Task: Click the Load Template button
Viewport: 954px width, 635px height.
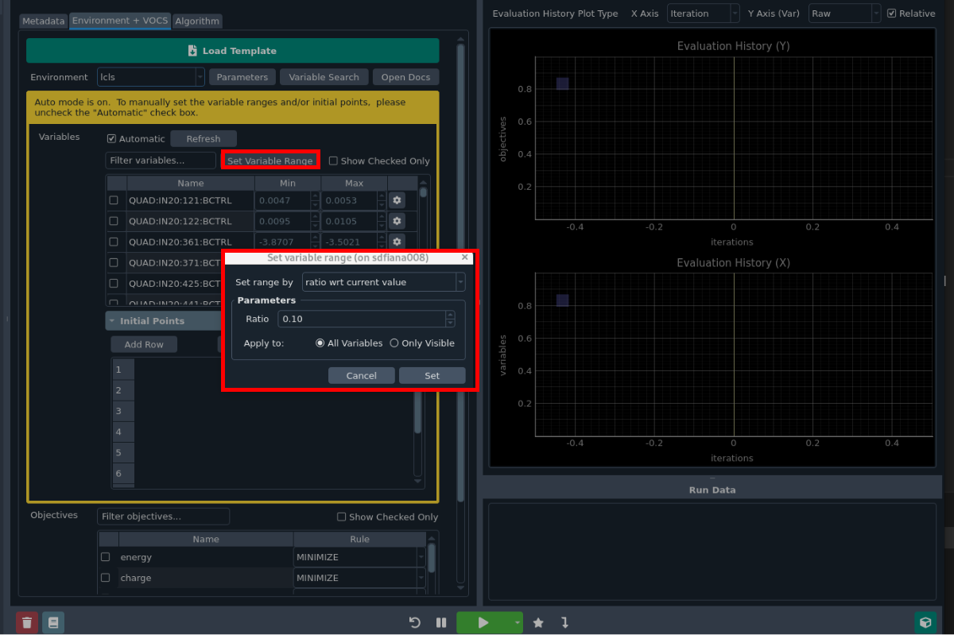Action: click(233, 51)
